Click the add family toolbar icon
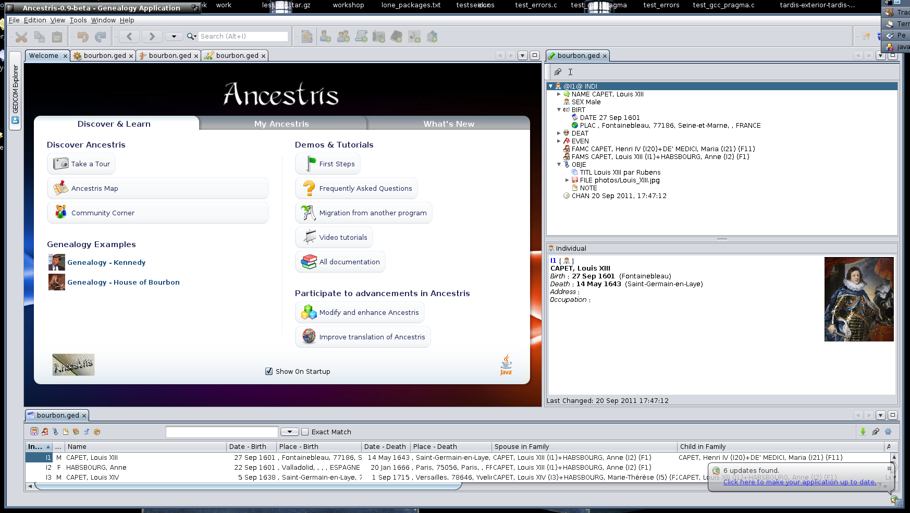The image size is (910, 513). [x=343, y=36]
